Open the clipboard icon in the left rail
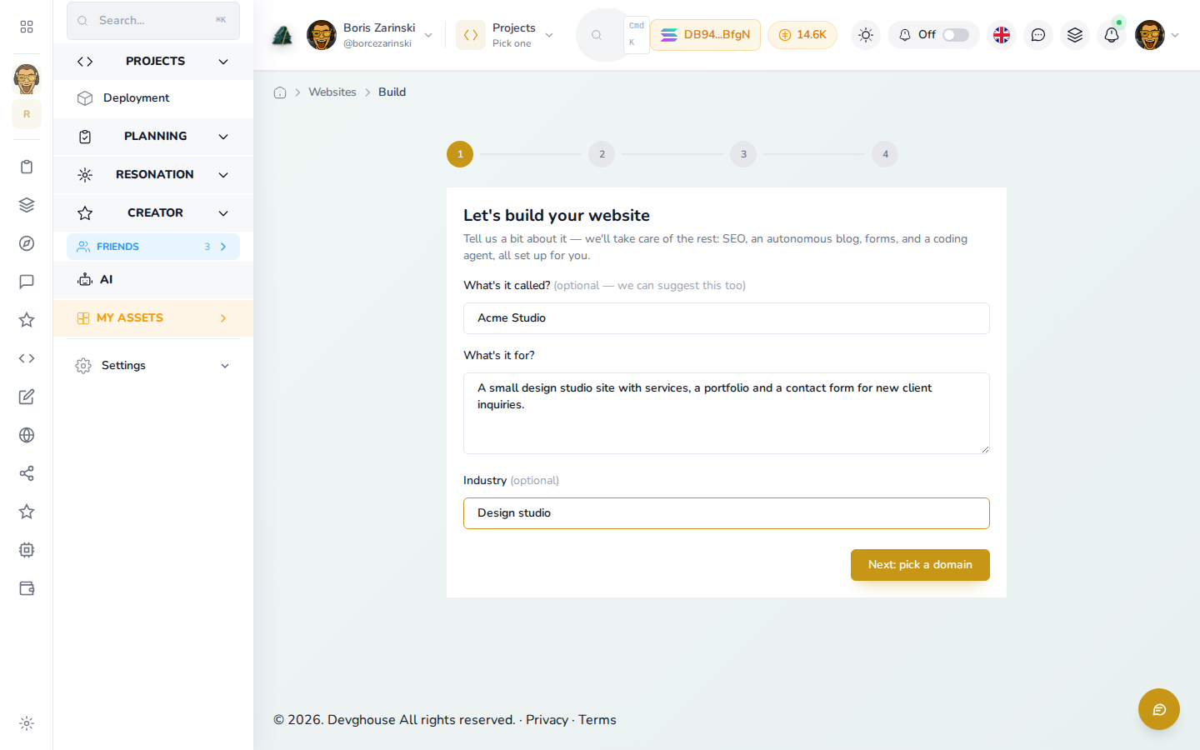 click(27, 167)
